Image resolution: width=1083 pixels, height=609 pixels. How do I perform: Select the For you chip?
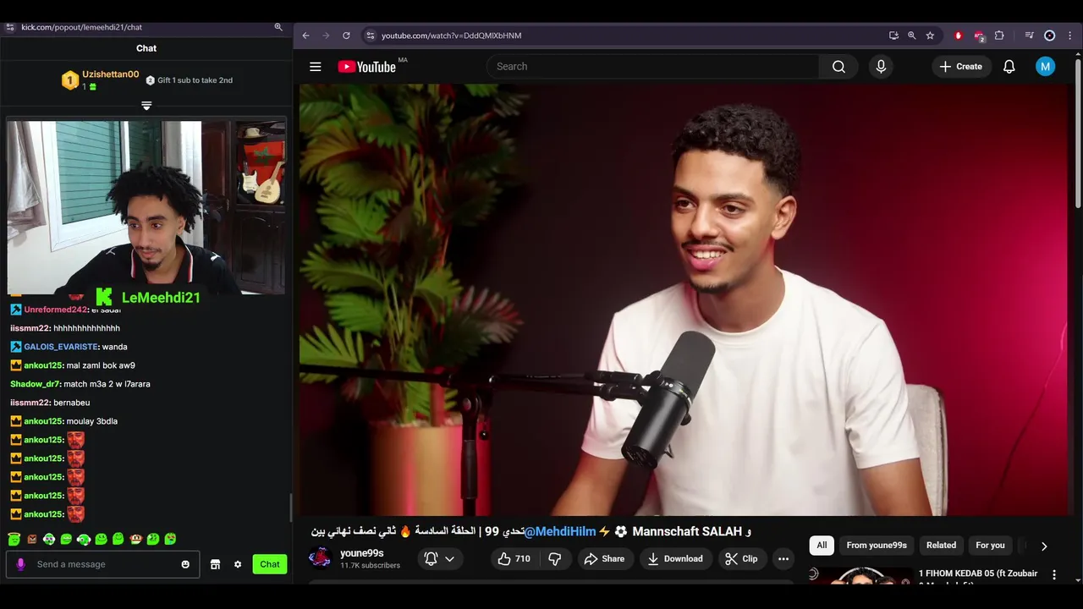[990, 546]
